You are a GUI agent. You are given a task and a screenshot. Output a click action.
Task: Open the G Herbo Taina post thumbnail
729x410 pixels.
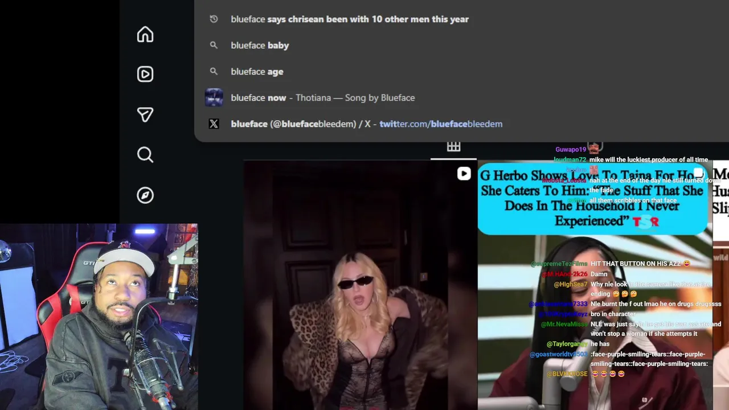[595, 285]
